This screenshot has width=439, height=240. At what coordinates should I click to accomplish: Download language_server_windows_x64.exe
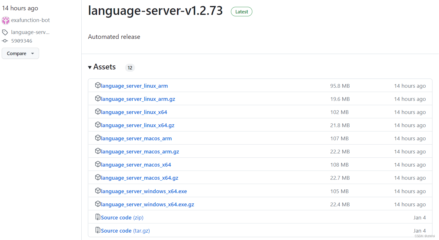click(x=144, y=191)
